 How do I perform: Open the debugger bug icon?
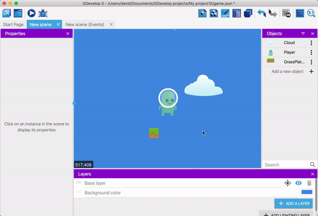[43, 13]
